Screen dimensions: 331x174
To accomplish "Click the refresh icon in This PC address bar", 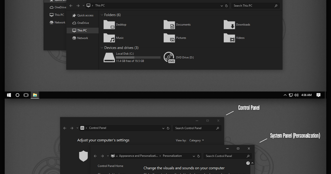I will pyautogui.click(x=226, y=5).
